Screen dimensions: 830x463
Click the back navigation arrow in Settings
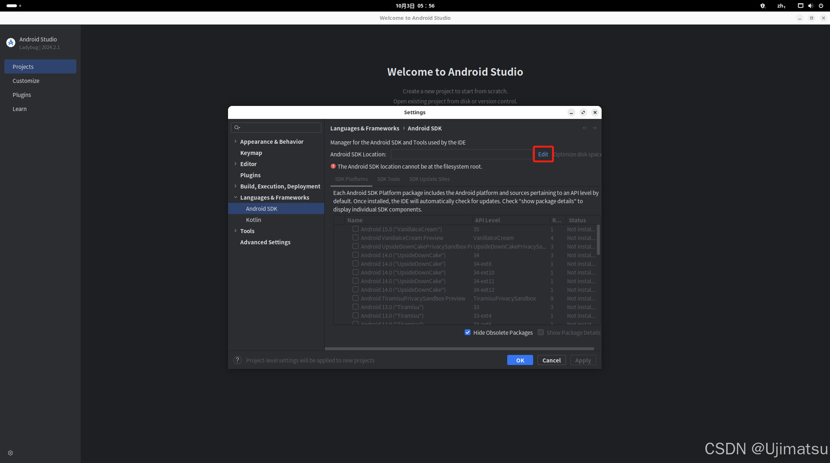[585, 128]
